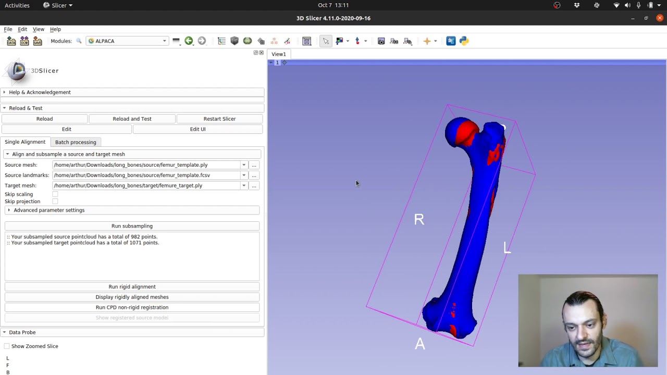Open the Python interactor icon
This screenshot has height=375, width=667.
point(464,41)
